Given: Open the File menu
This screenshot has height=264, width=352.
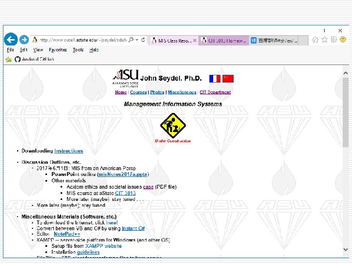Looking at the screenshot, I should click(10, 50).
